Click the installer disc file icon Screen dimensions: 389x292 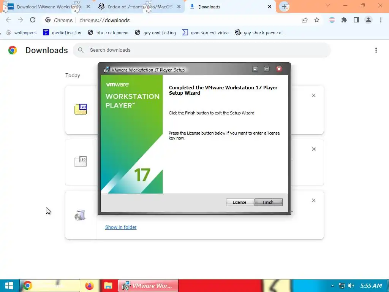(x=81, y=215)
